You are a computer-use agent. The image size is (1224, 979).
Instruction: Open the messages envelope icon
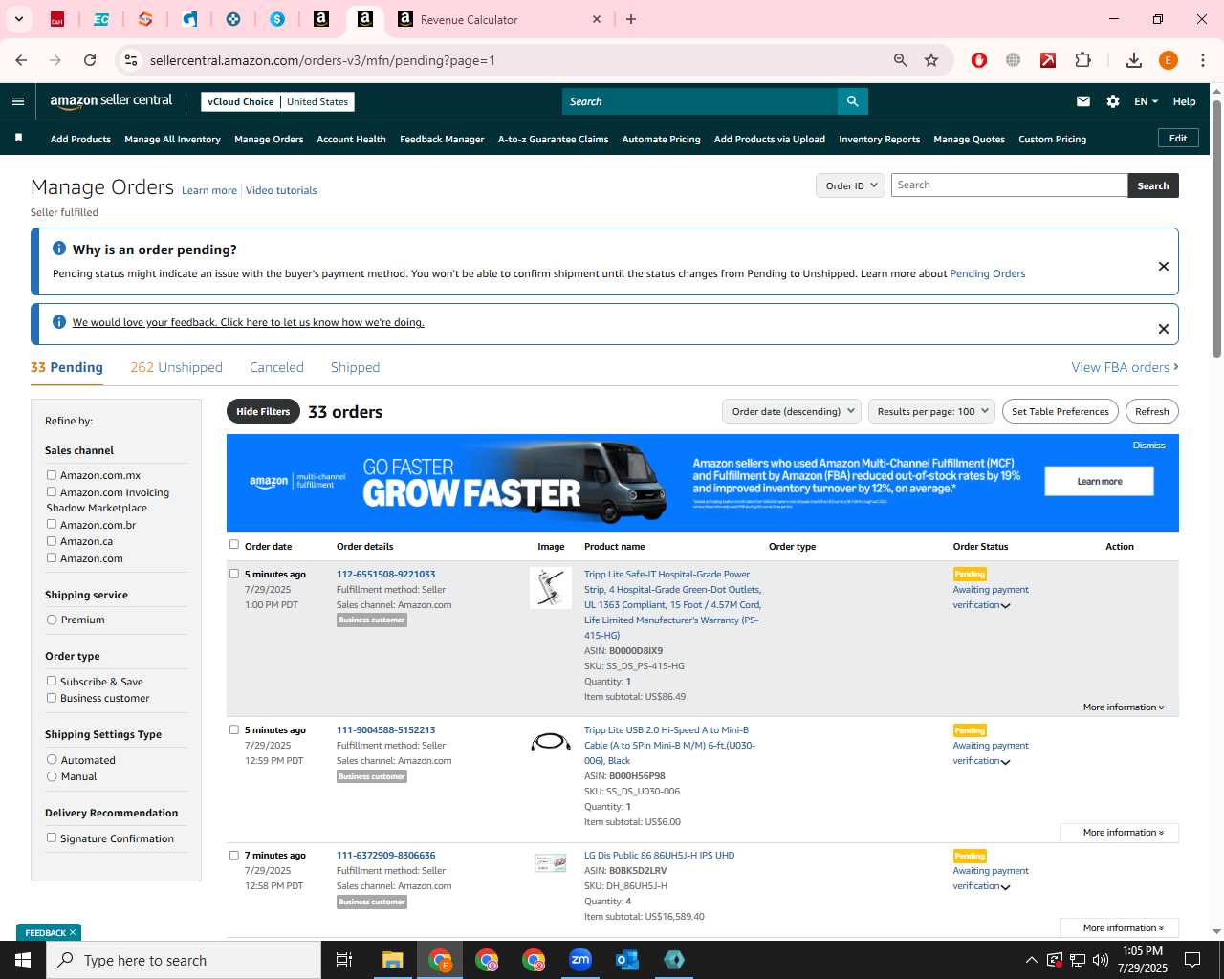[x=1083, y=101]
